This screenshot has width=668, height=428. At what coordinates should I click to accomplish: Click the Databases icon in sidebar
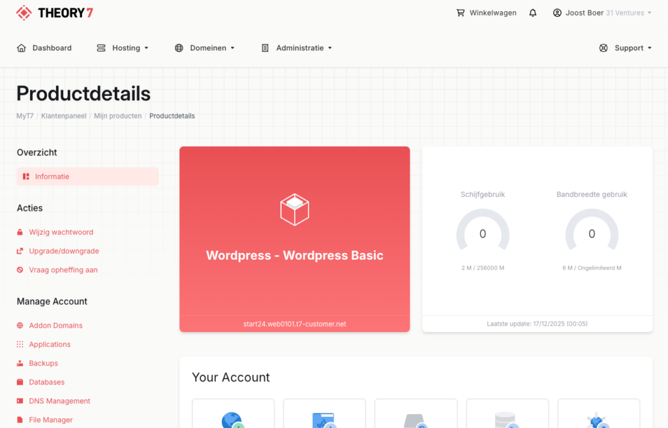[20, 382]
